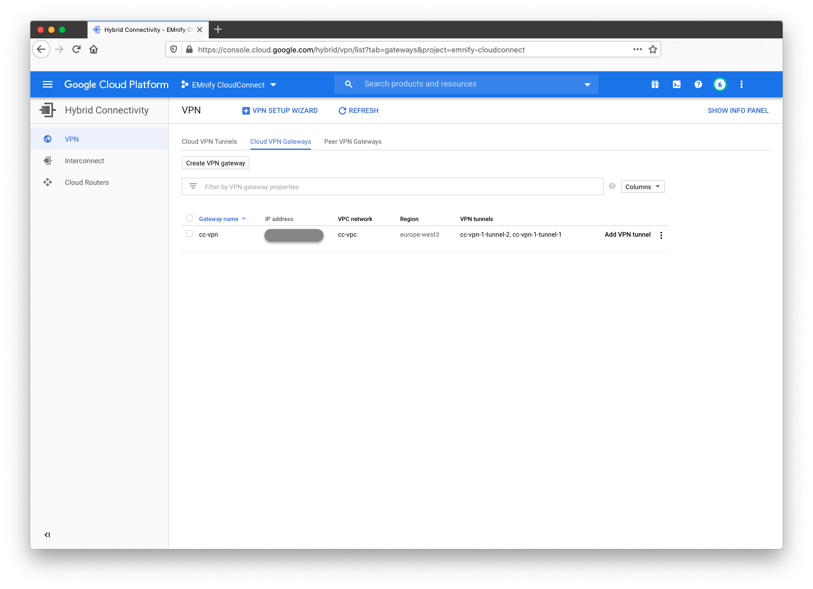Click the search magnifier in the products bar

pos(348,84)
